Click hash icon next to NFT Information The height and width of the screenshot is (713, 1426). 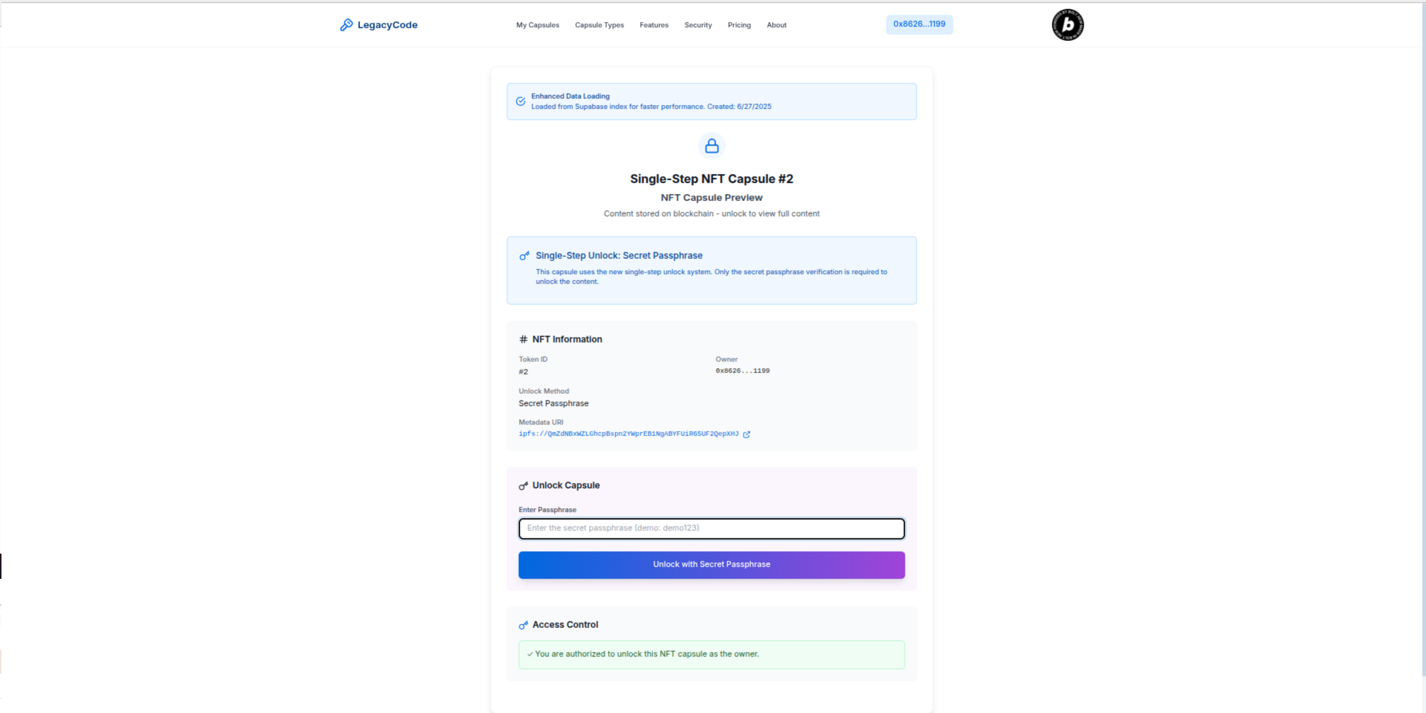(x=523, y=339)
